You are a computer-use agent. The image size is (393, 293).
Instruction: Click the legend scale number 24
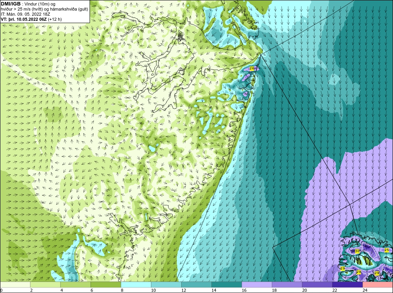365,290
